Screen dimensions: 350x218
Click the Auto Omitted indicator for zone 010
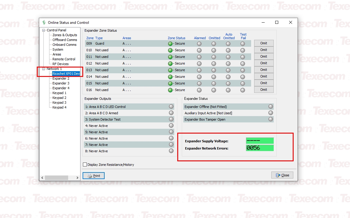(228, 50)
